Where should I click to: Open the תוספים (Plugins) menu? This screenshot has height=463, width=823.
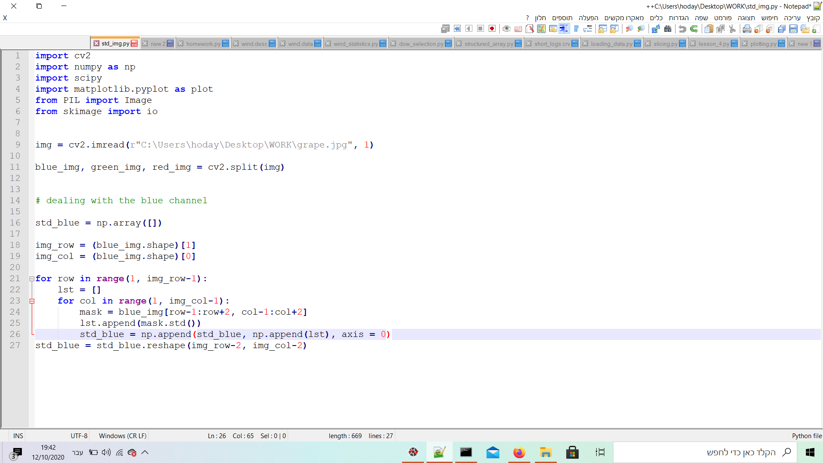[x=562, y=18]
